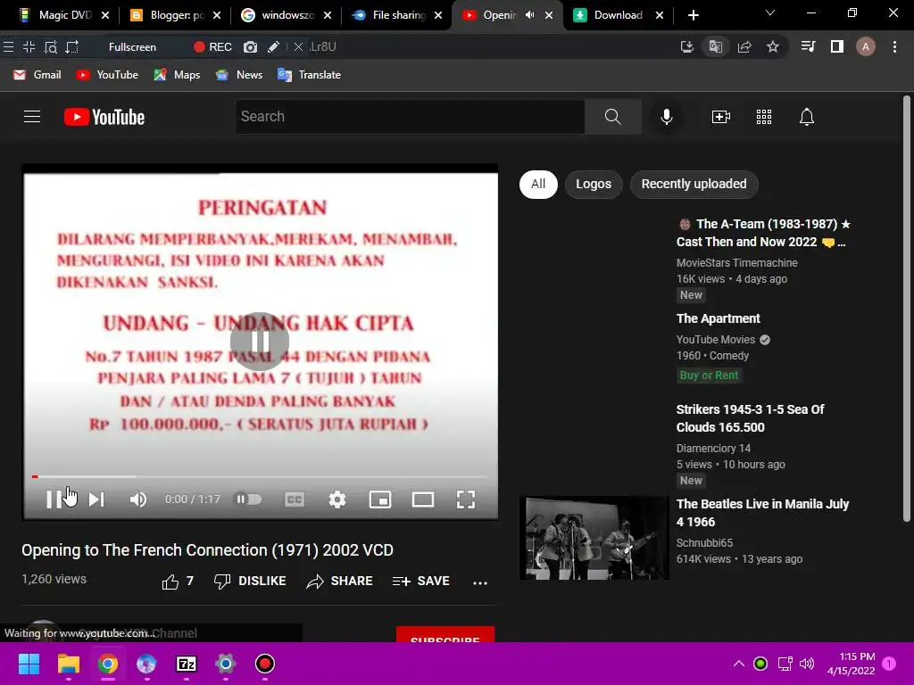
Task: Open a new browser tab
Action: click(x=693, y=15)
